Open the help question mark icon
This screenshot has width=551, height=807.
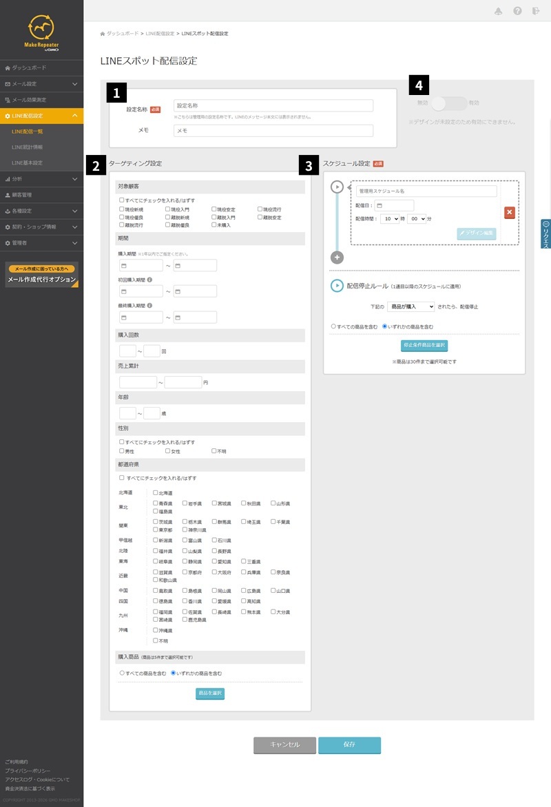tap(517, 11)
